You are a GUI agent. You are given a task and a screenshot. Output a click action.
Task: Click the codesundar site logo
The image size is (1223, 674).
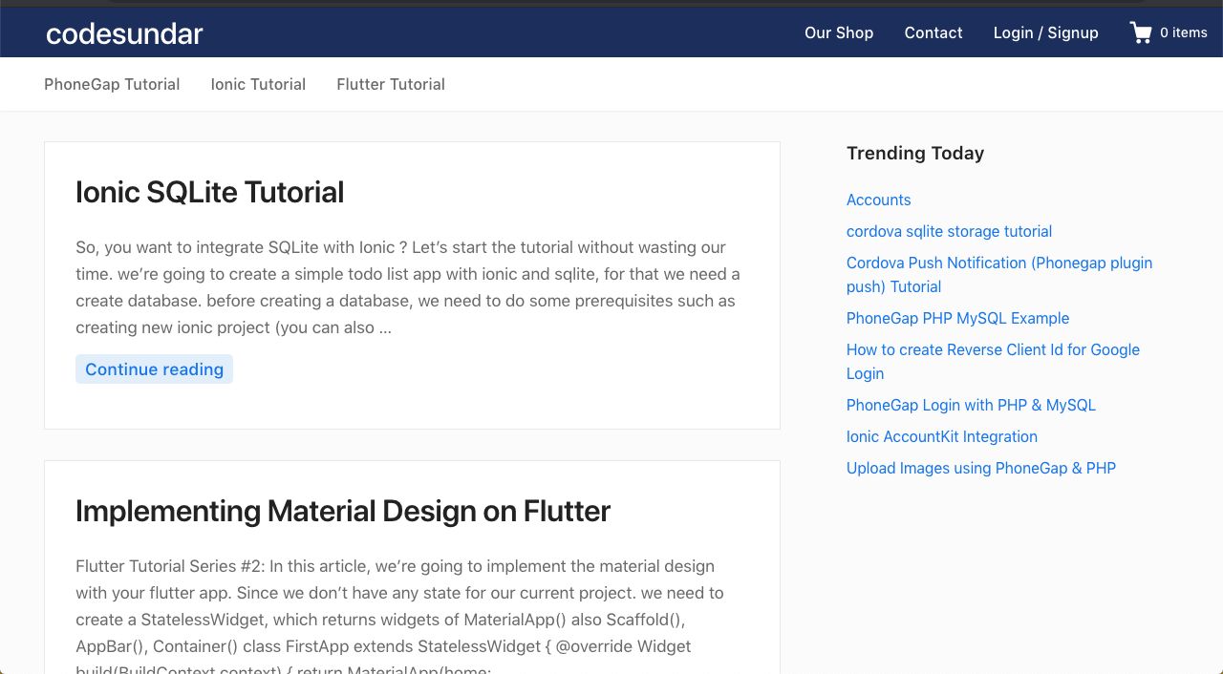point(123,33)
